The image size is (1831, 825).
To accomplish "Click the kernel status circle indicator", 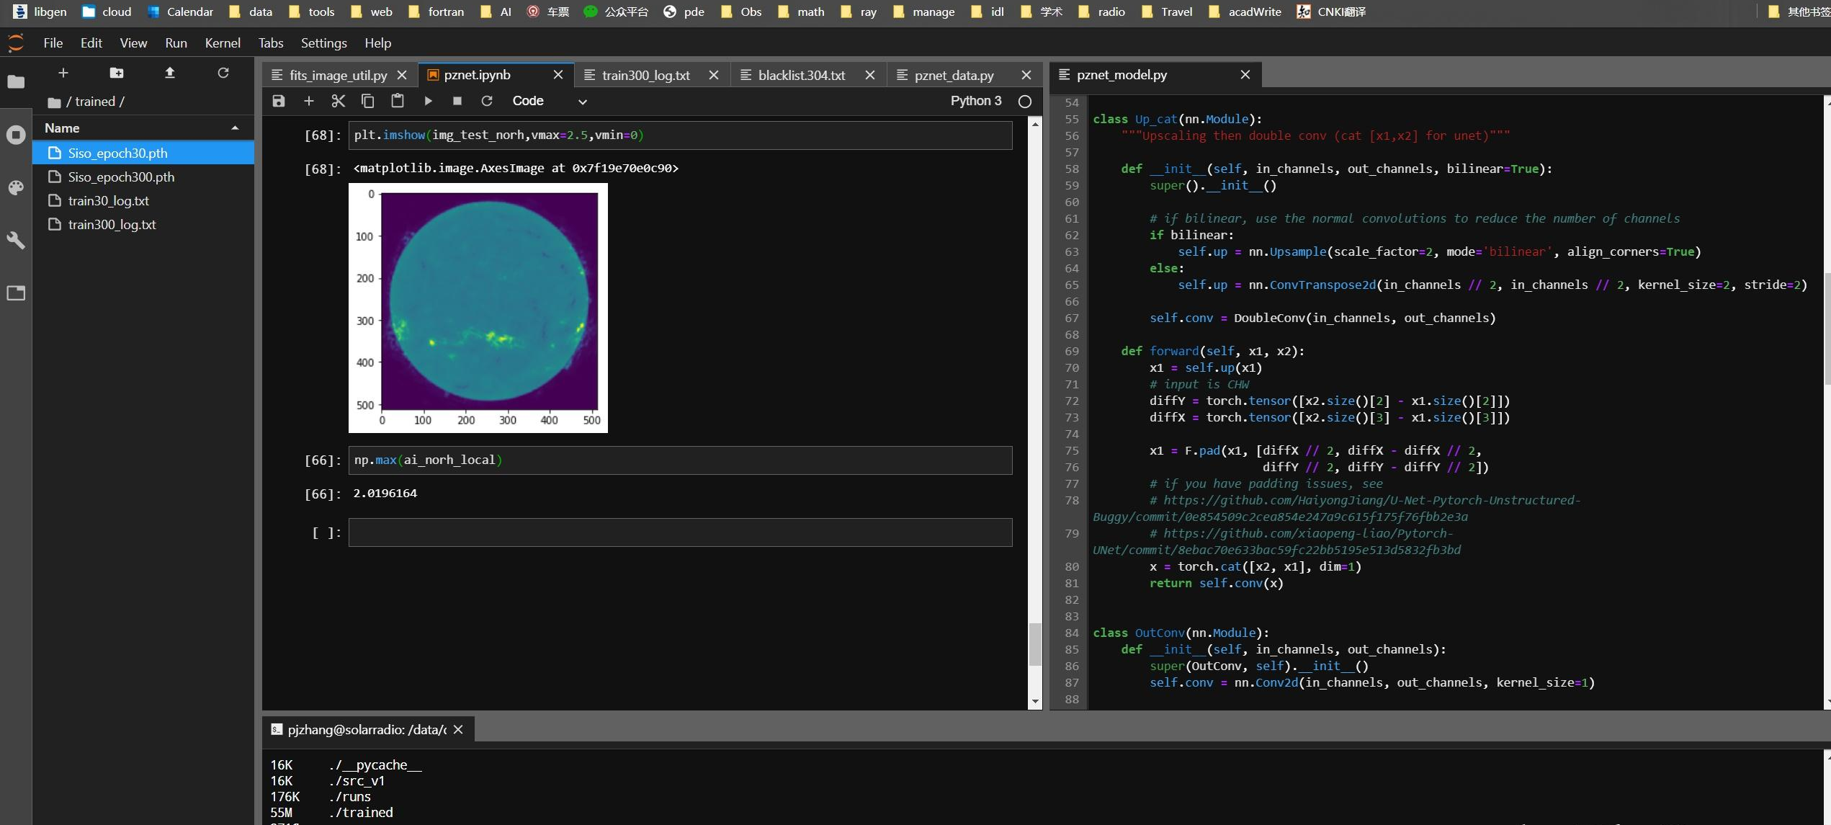I will 1025,102.
